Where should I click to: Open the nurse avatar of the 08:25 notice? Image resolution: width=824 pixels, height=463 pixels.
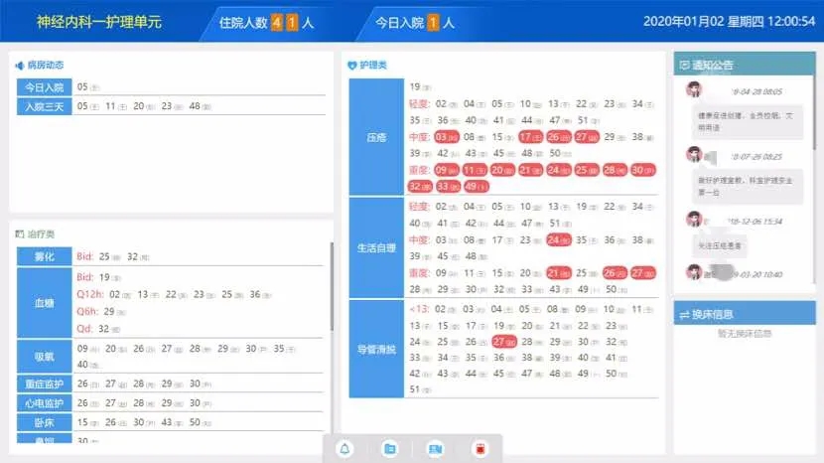694,154
